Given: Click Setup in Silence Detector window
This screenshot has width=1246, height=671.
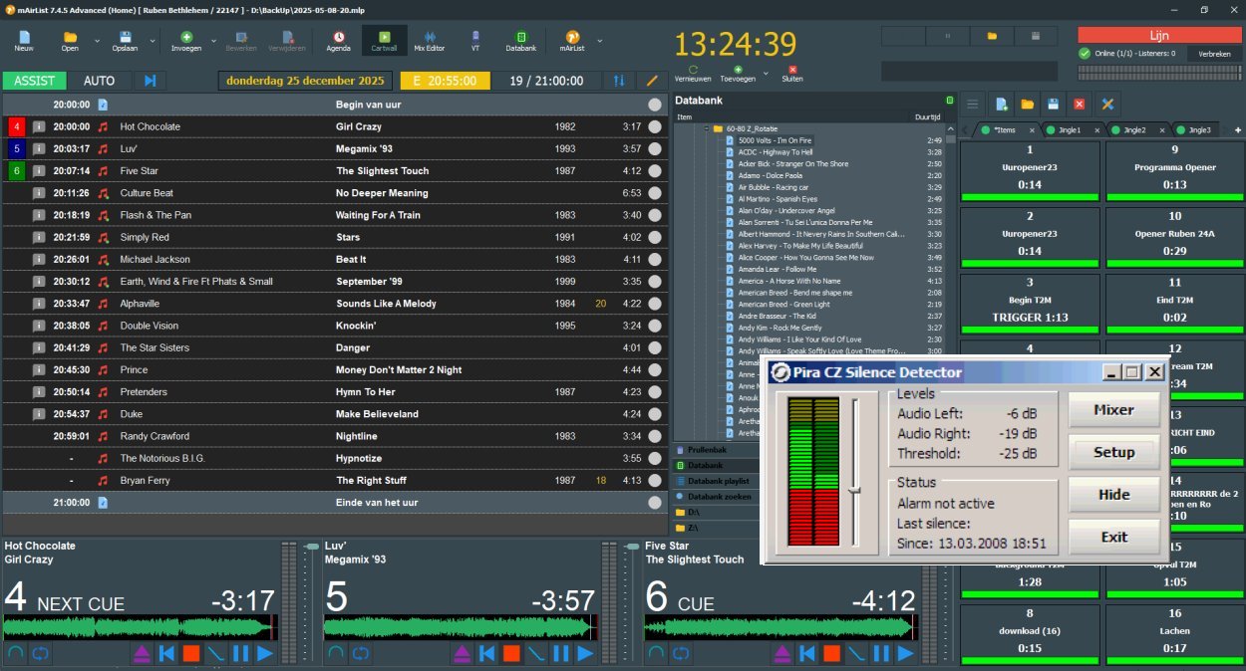Looking at the screenshot, I should click(x=1113, y=452).
